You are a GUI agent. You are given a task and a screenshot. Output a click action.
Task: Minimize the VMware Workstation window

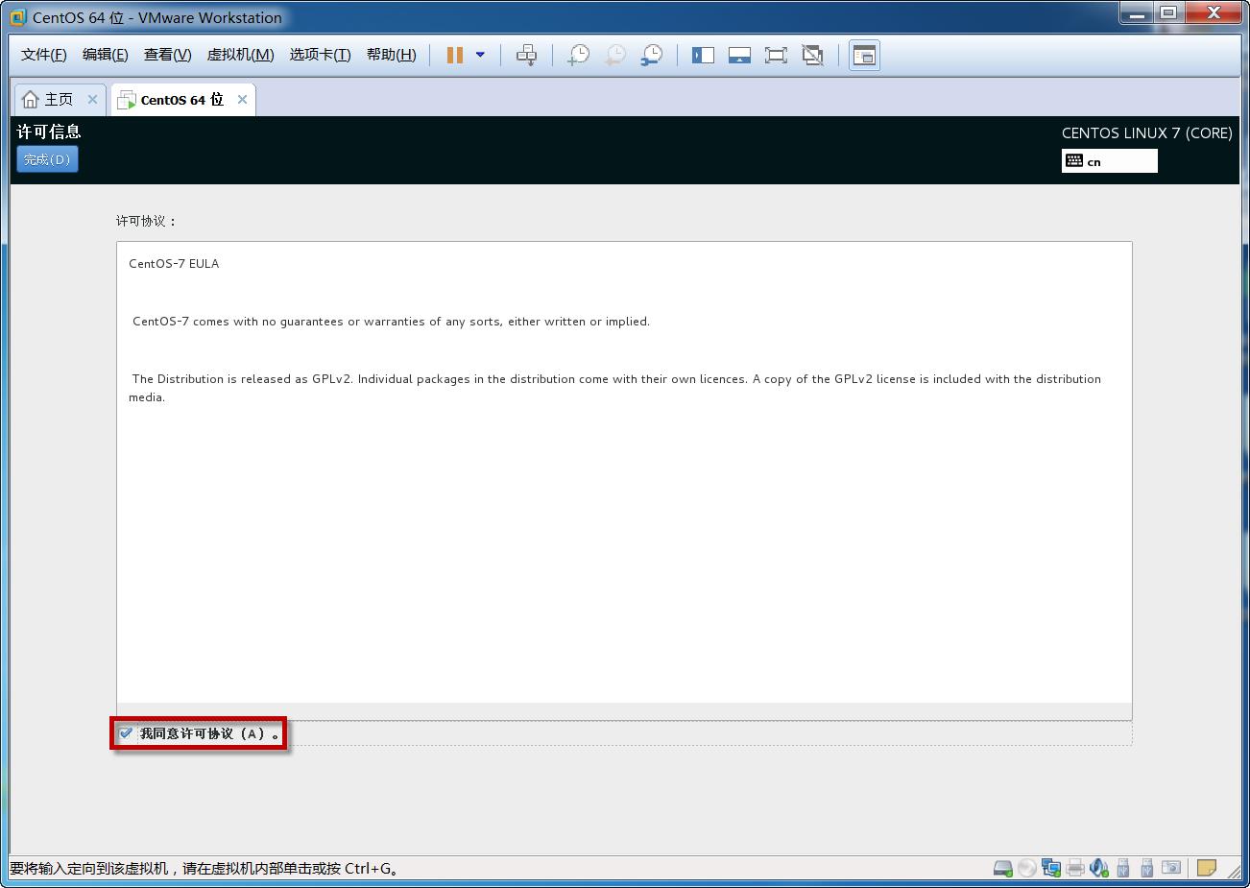(x=1137, y=13)
